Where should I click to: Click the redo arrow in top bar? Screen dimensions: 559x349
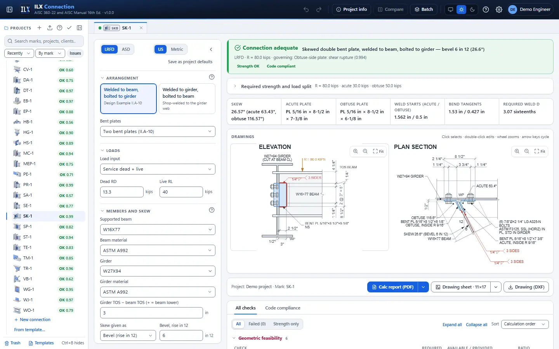pos(319,9)
